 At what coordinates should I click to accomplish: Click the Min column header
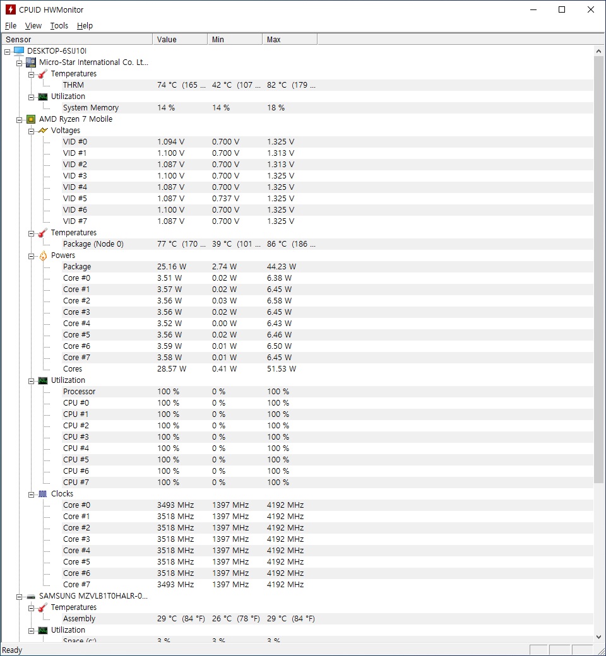coord(235,39)
